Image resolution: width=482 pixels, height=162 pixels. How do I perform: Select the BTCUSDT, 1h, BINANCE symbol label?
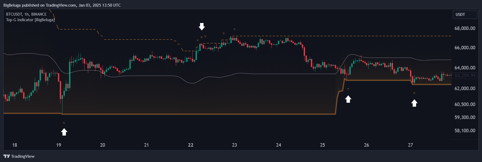point(26,14)
